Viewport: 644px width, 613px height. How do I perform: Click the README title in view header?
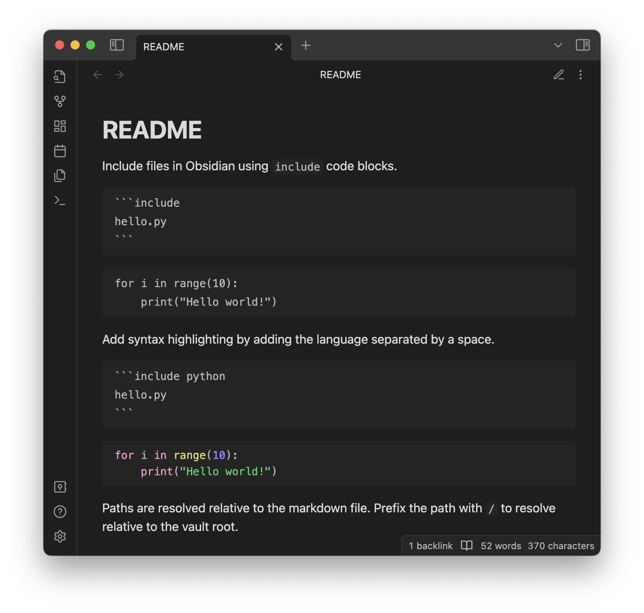pyautogui.click(x=341, y=75)
